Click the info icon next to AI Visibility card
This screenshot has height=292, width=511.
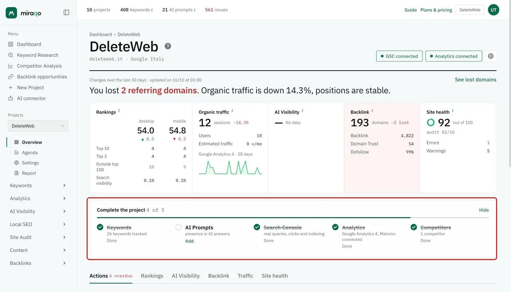(x=302, y=111)
